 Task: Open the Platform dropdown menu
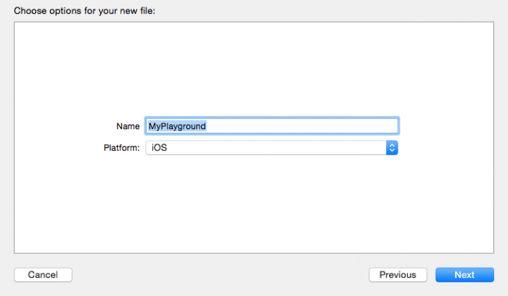pos(272,148)
